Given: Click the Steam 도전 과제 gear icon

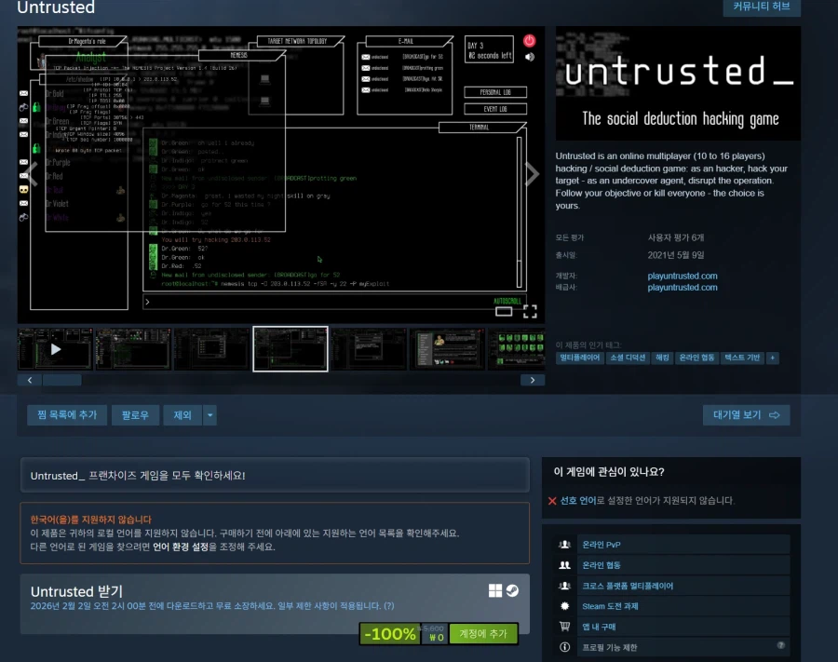Looking at the screenshot, I should pyautogui.click(x=564, y=606).
